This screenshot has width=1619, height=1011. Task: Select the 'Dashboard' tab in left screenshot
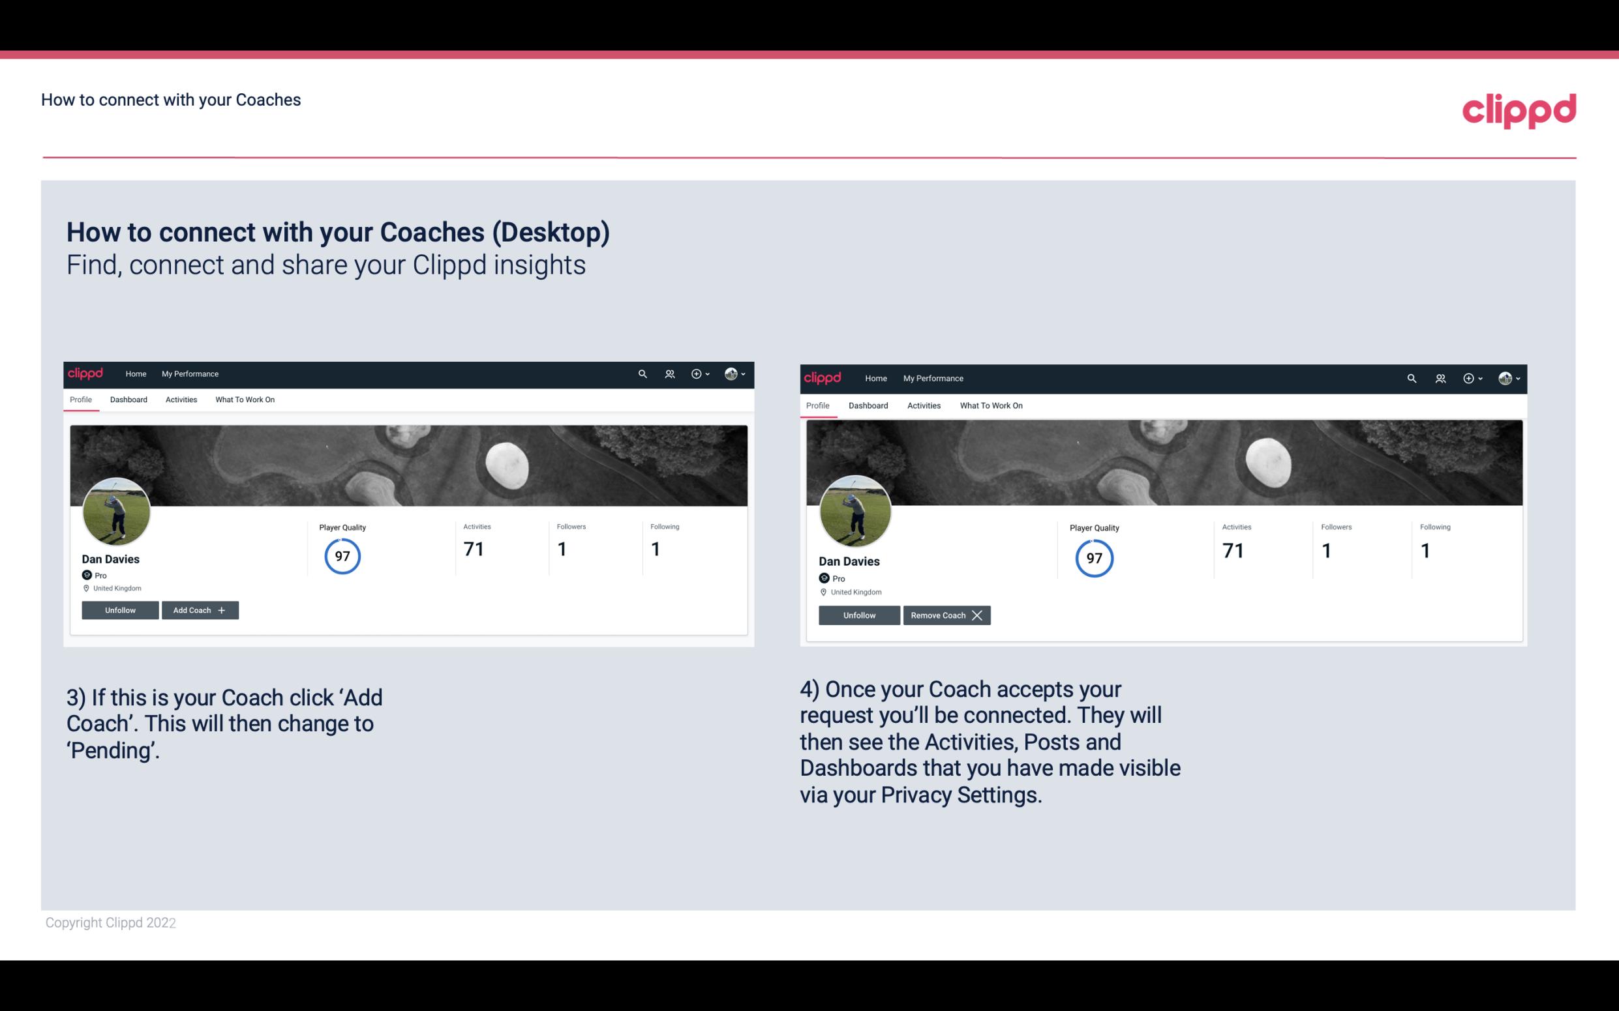(129, 400)
